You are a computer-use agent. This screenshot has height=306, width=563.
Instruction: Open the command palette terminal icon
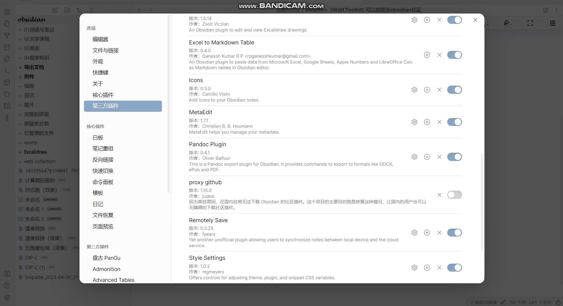7,71
